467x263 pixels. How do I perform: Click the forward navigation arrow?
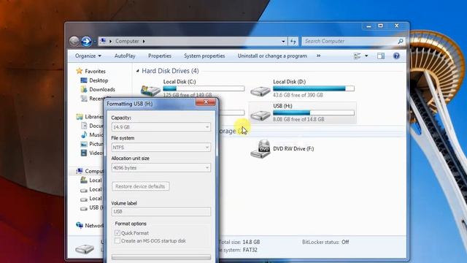(x=86, y=41)
